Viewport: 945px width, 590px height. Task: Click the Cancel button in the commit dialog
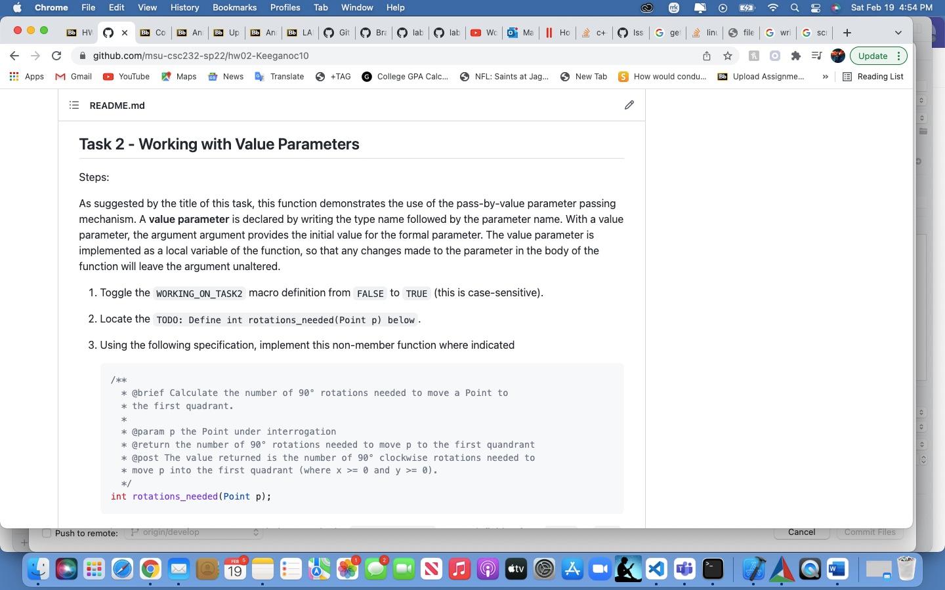801,532
